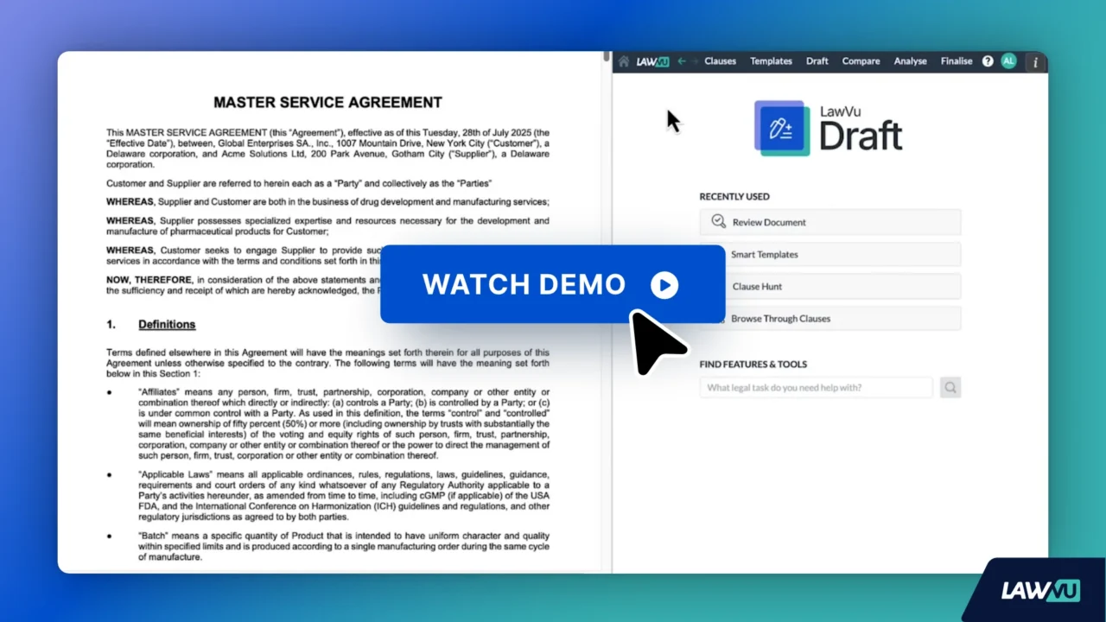Click the "NOW, THEREFORE" text in the document
This screenshot has height=622, width=1106.
click(x=149, y=280)
